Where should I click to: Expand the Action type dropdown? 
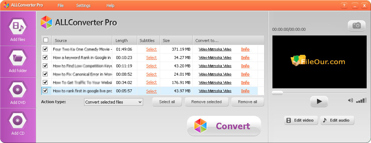(x=113, y=102)
